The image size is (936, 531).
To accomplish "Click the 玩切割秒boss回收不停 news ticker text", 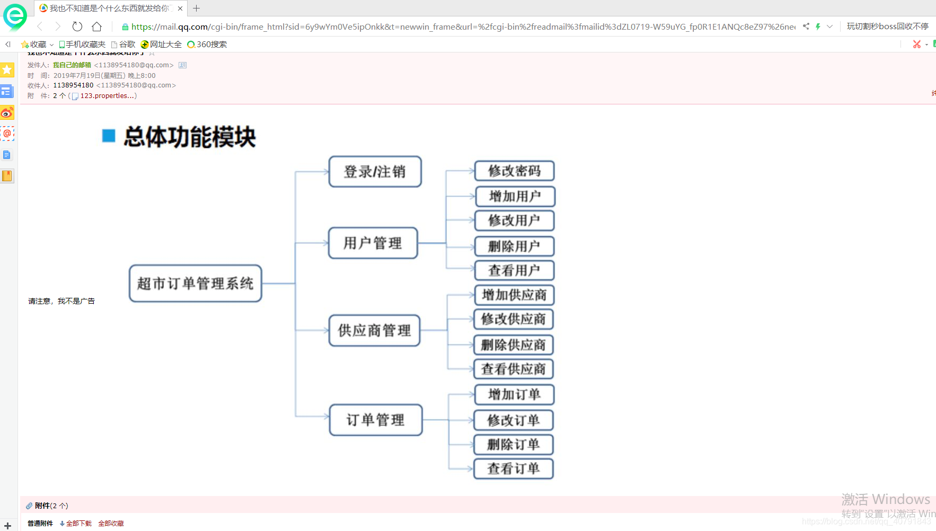I will pyautogui.click(x=888, y=26).
